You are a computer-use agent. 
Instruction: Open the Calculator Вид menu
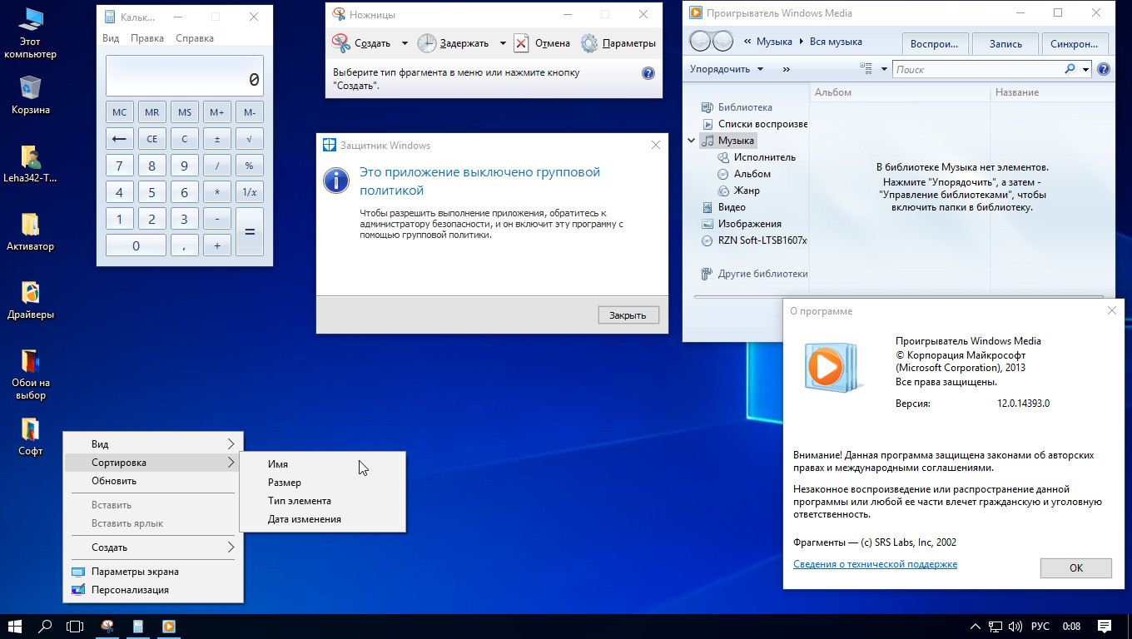click(111, 38)
